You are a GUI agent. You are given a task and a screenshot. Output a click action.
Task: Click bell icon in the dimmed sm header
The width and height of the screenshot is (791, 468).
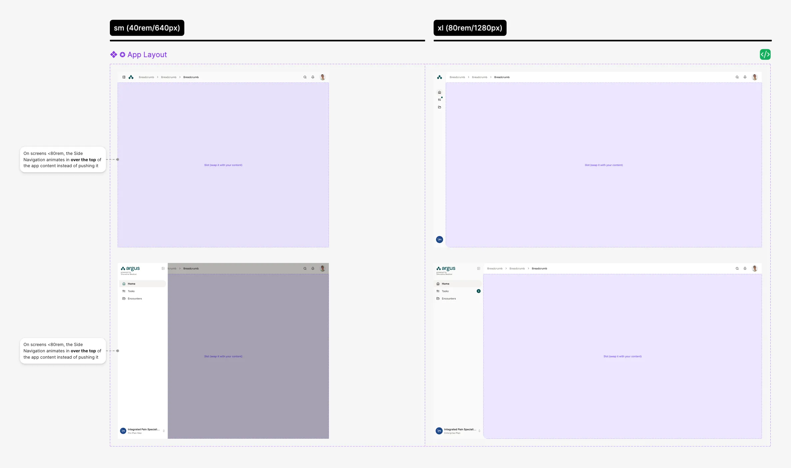(x=313, y=269)
